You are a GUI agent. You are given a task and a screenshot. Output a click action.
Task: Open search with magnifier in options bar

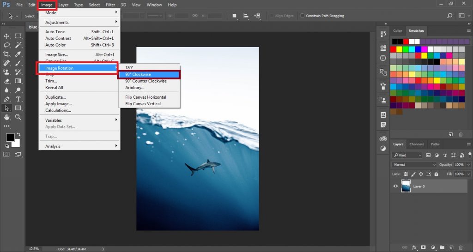(x=450, y=16)
